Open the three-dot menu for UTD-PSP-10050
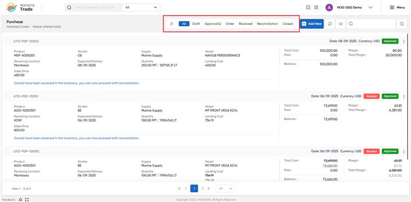The image size is (411, 202). click(x=404, y=152)
